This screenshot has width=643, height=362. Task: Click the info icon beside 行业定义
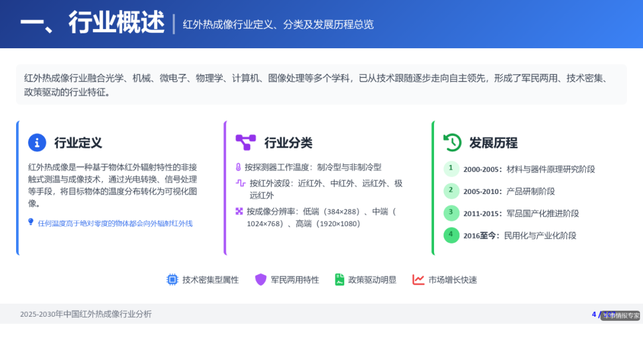click(36, 142)
